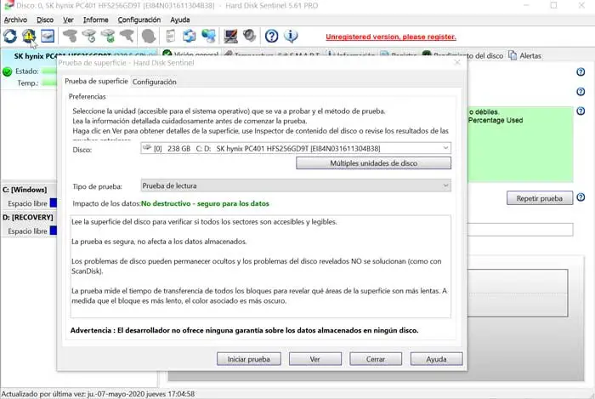
Task: Click the 'Actualizado por última vez' status bar text
Action: pyautogui.click(x=99, y=394)
